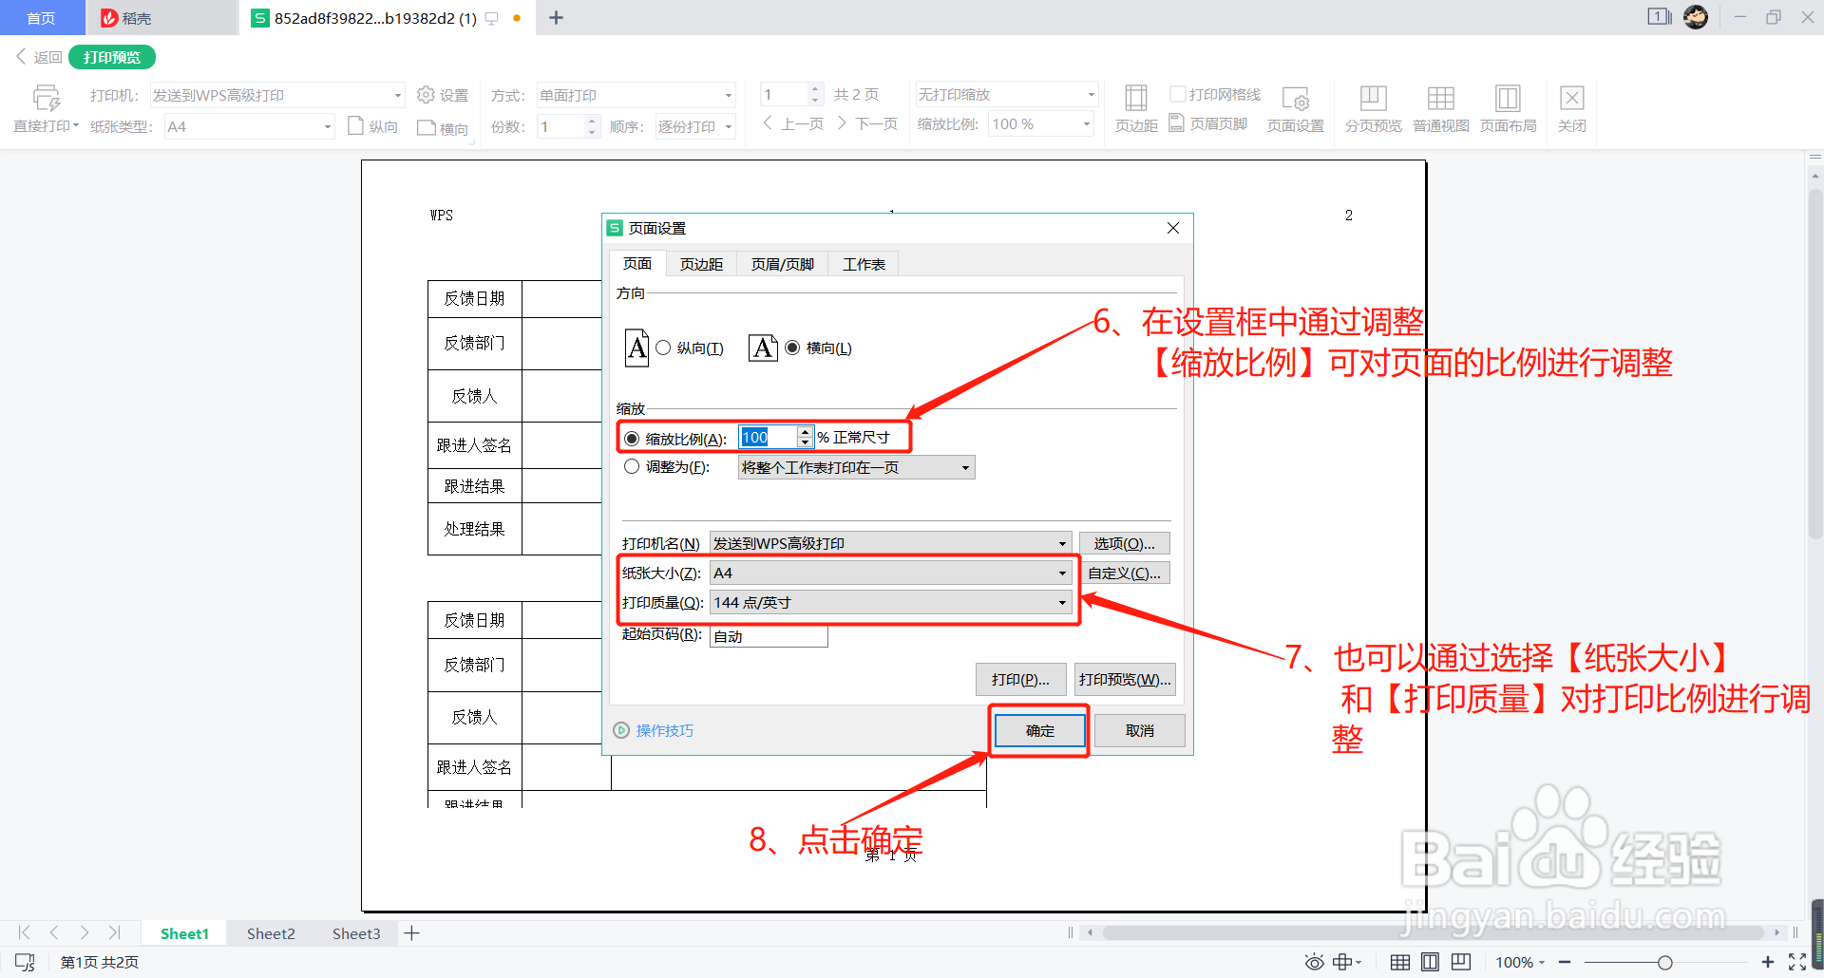Open the 打印质量 quality dropdown
This screenshot has width=1824, height=978.
point(1061,602)
